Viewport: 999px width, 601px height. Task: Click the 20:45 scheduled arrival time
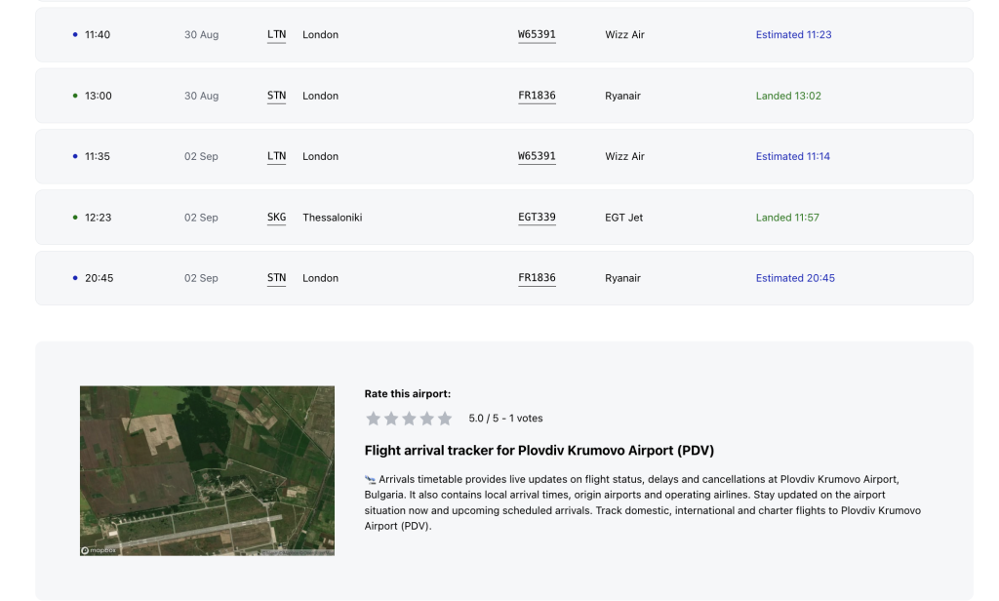point(99,278)
